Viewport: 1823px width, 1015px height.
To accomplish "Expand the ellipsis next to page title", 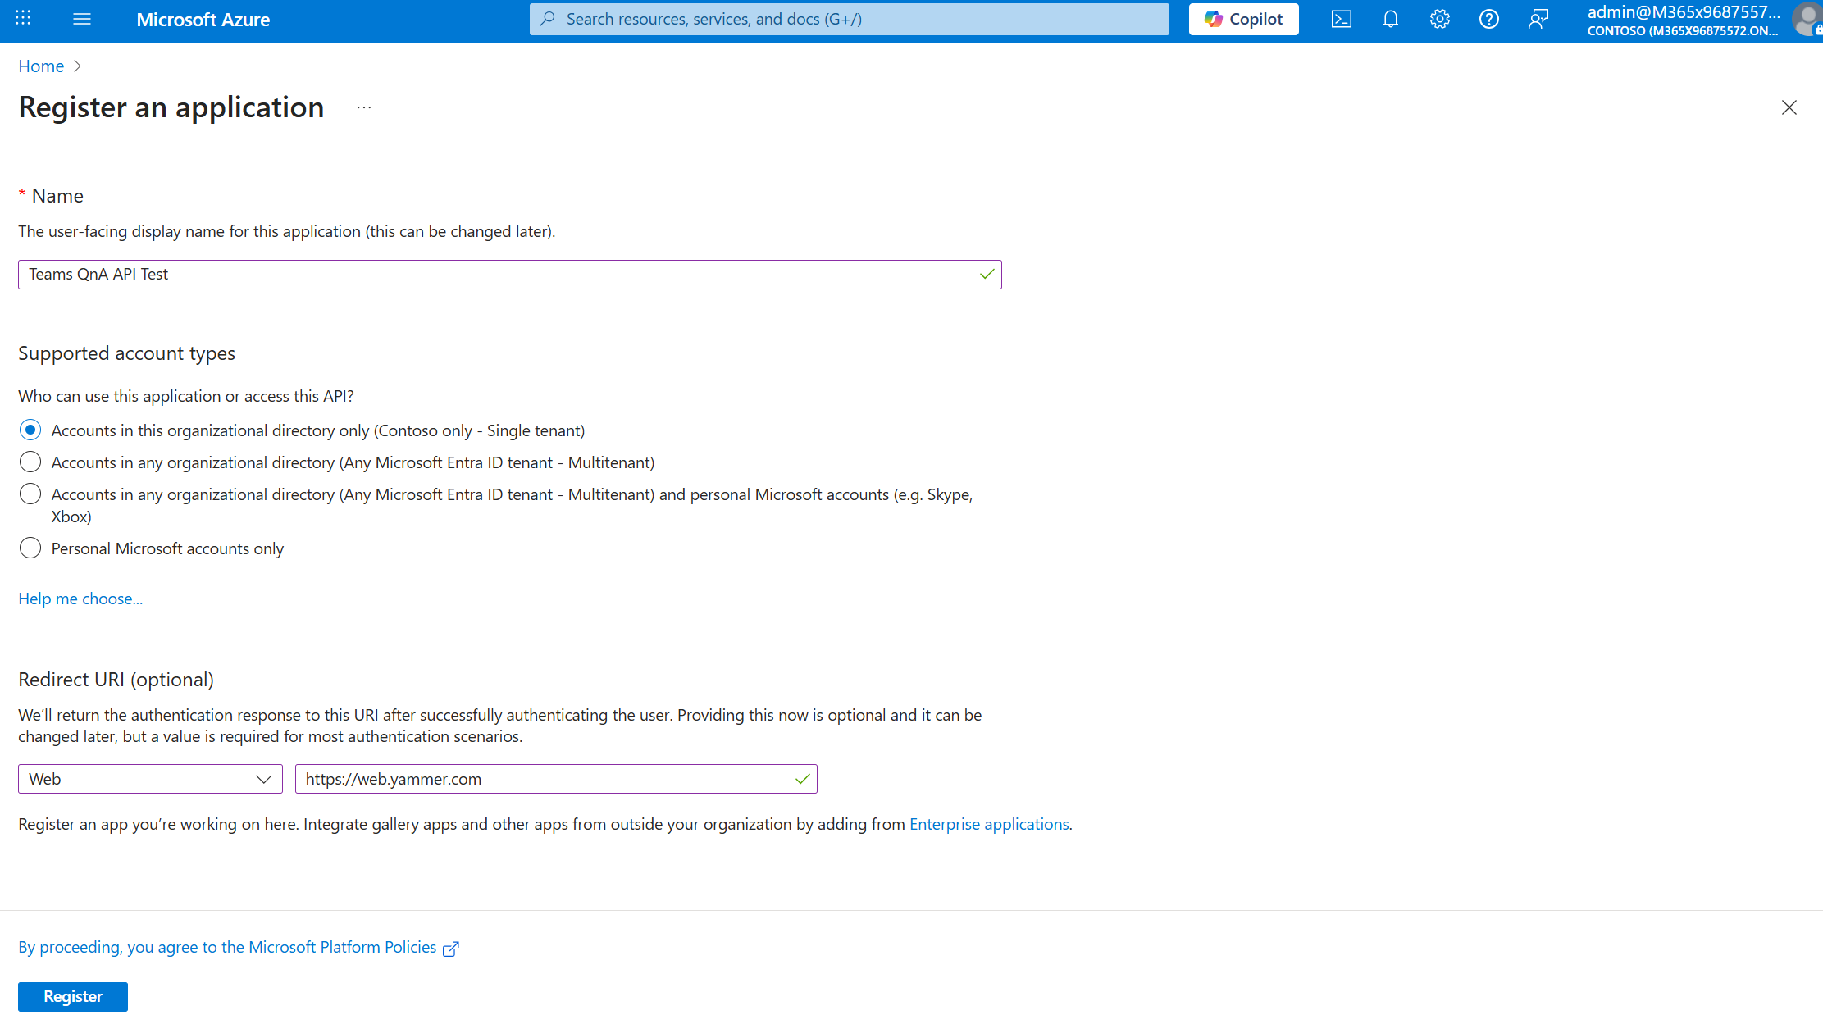I will click(x=363, y=107).
